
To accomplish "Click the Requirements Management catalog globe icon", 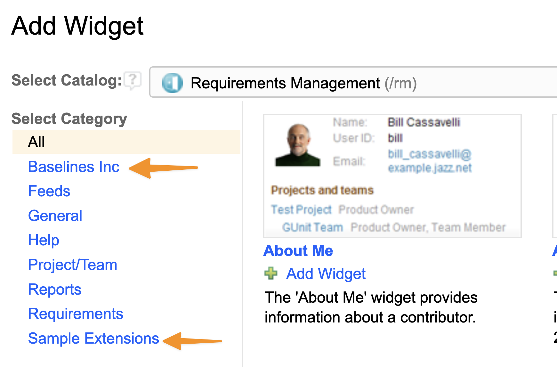I will coord(172,83).
